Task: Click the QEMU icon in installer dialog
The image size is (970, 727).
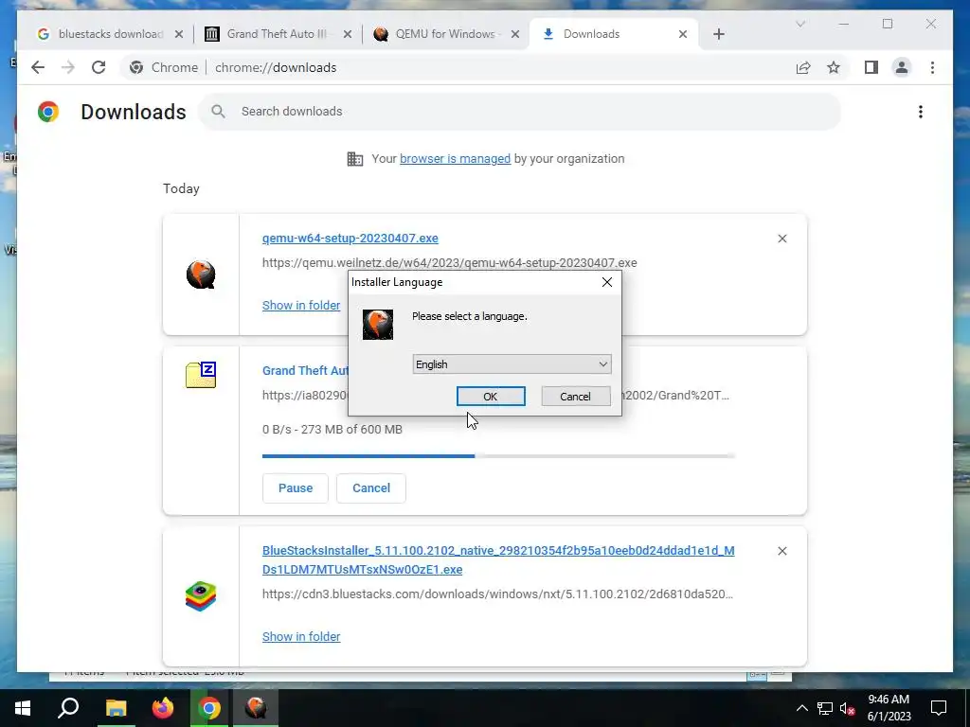Action: (378, 325)
